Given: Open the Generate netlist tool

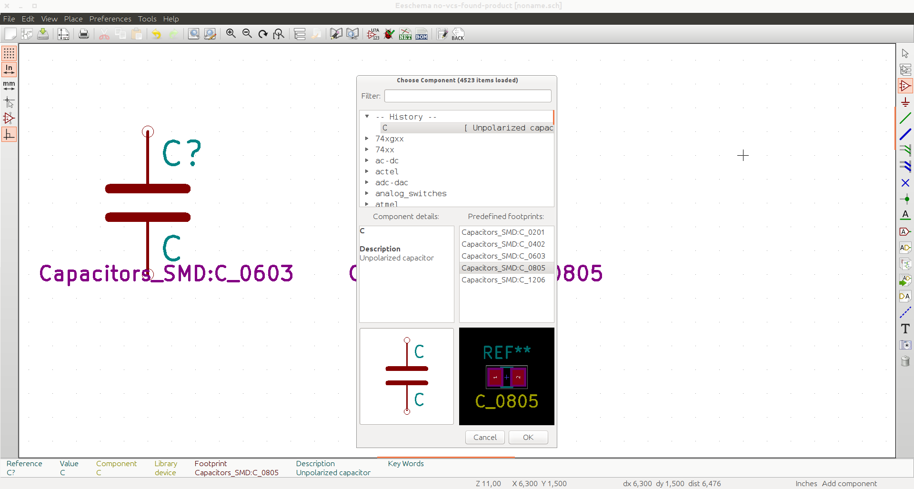Looking at the screenshot, I should pos(405,34).
